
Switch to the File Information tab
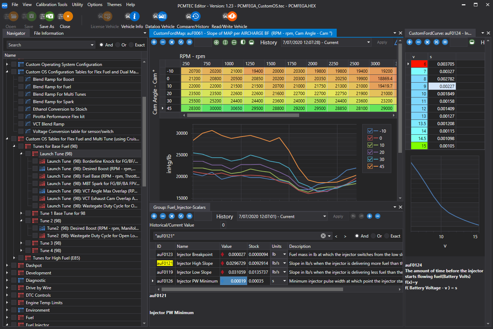pos(49,33)
